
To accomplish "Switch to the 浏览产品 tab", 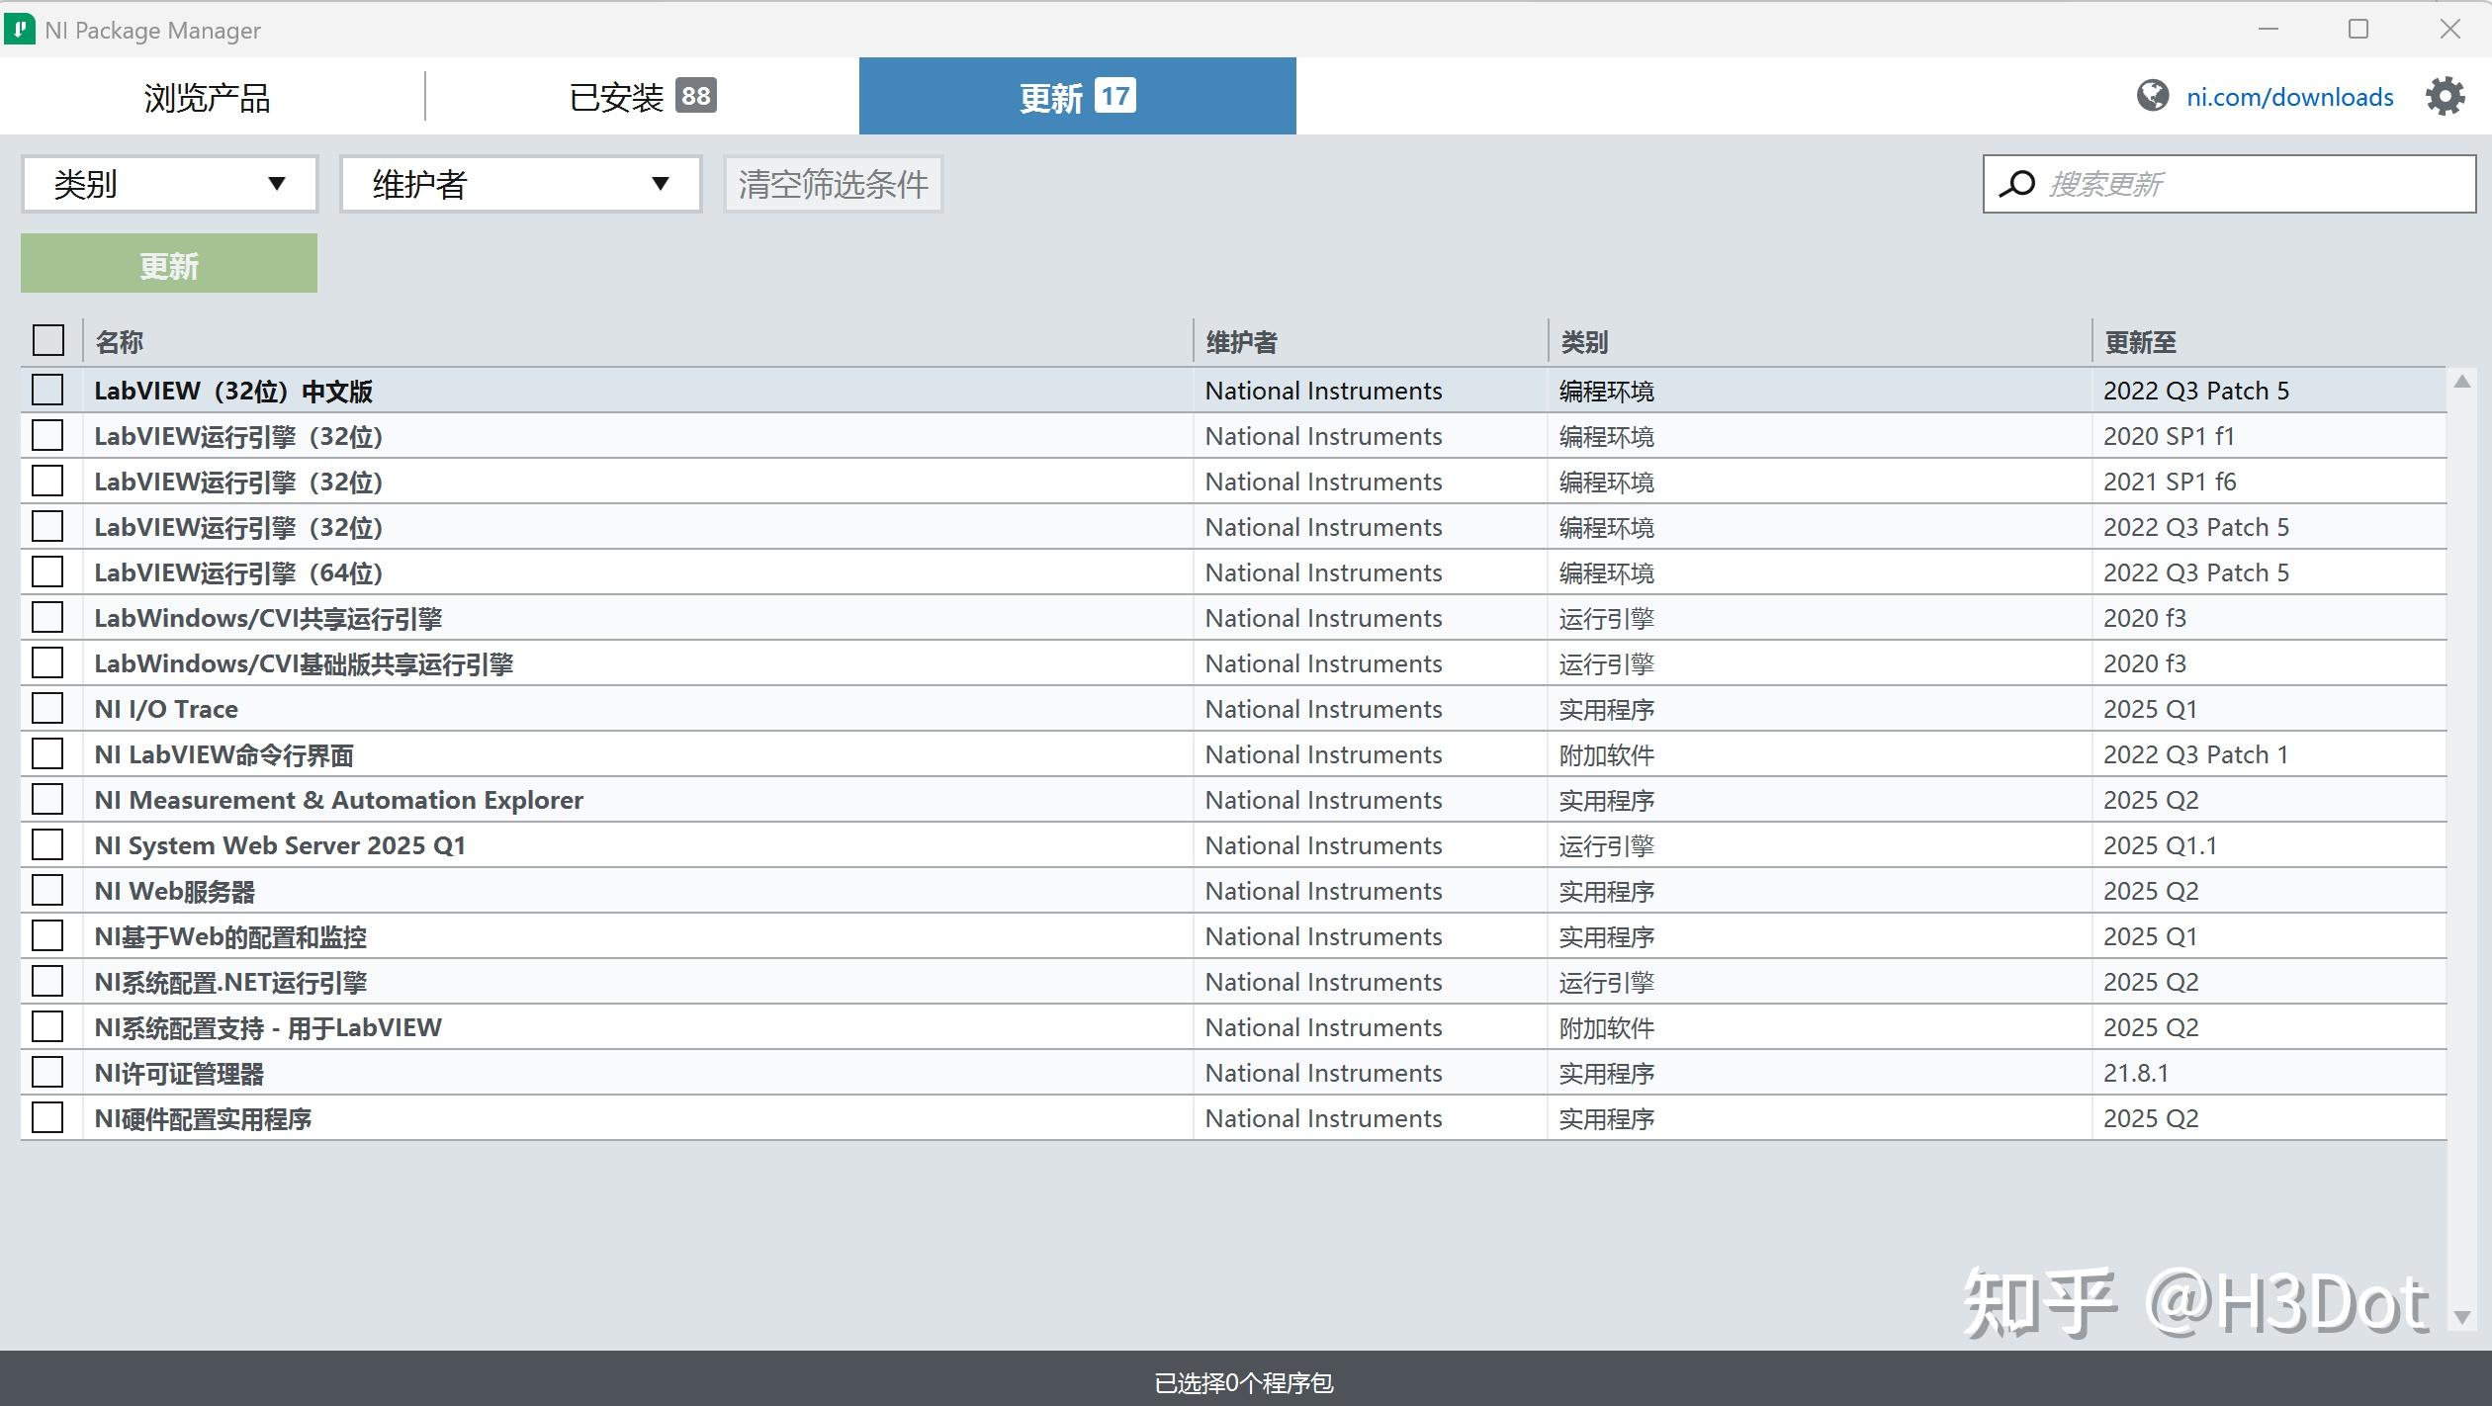I will (208, 95).
